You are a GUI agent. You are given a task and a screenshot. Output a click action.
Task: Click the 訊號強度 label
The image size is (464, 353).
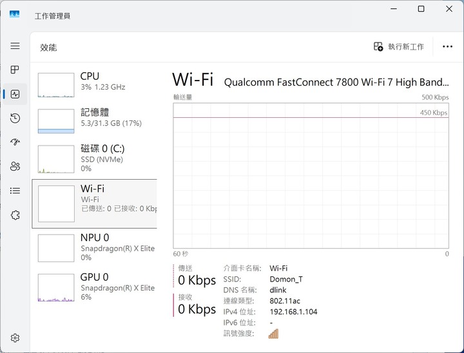[x=239, y=334]
